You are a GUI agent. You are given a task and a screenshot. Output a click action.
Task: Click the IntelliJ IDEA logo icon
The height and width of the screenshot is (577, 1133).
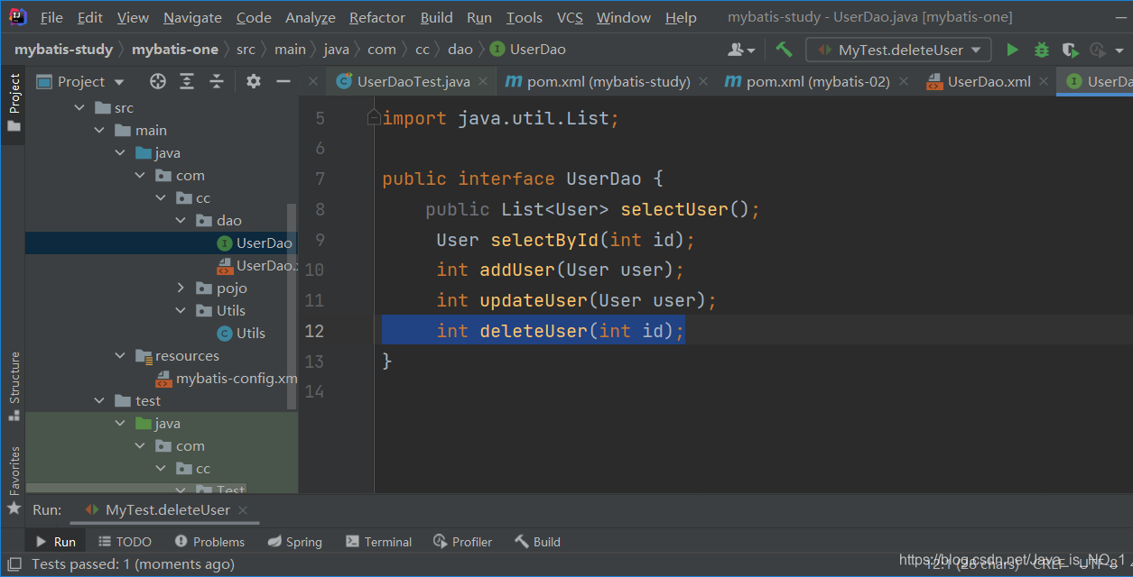tap(17, 17)
